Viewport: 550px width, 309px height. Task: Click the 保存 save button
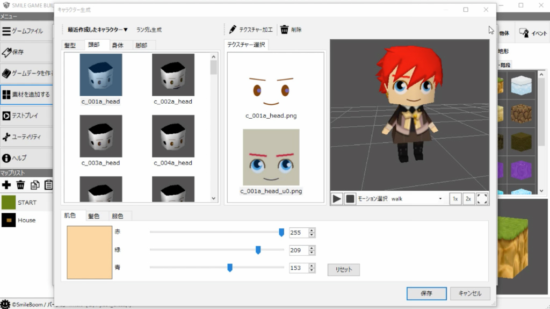click(426, 294)
